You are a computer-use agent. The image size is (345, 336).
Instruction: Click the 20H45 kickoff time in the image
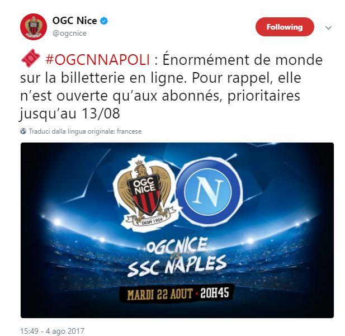point(215,292)
